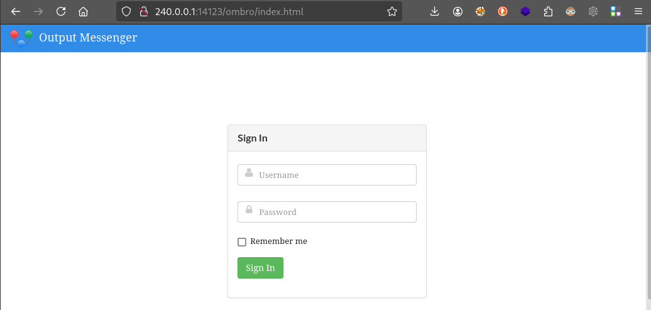
Task: Go to the browser home page
Action: [x=83, y=11]
